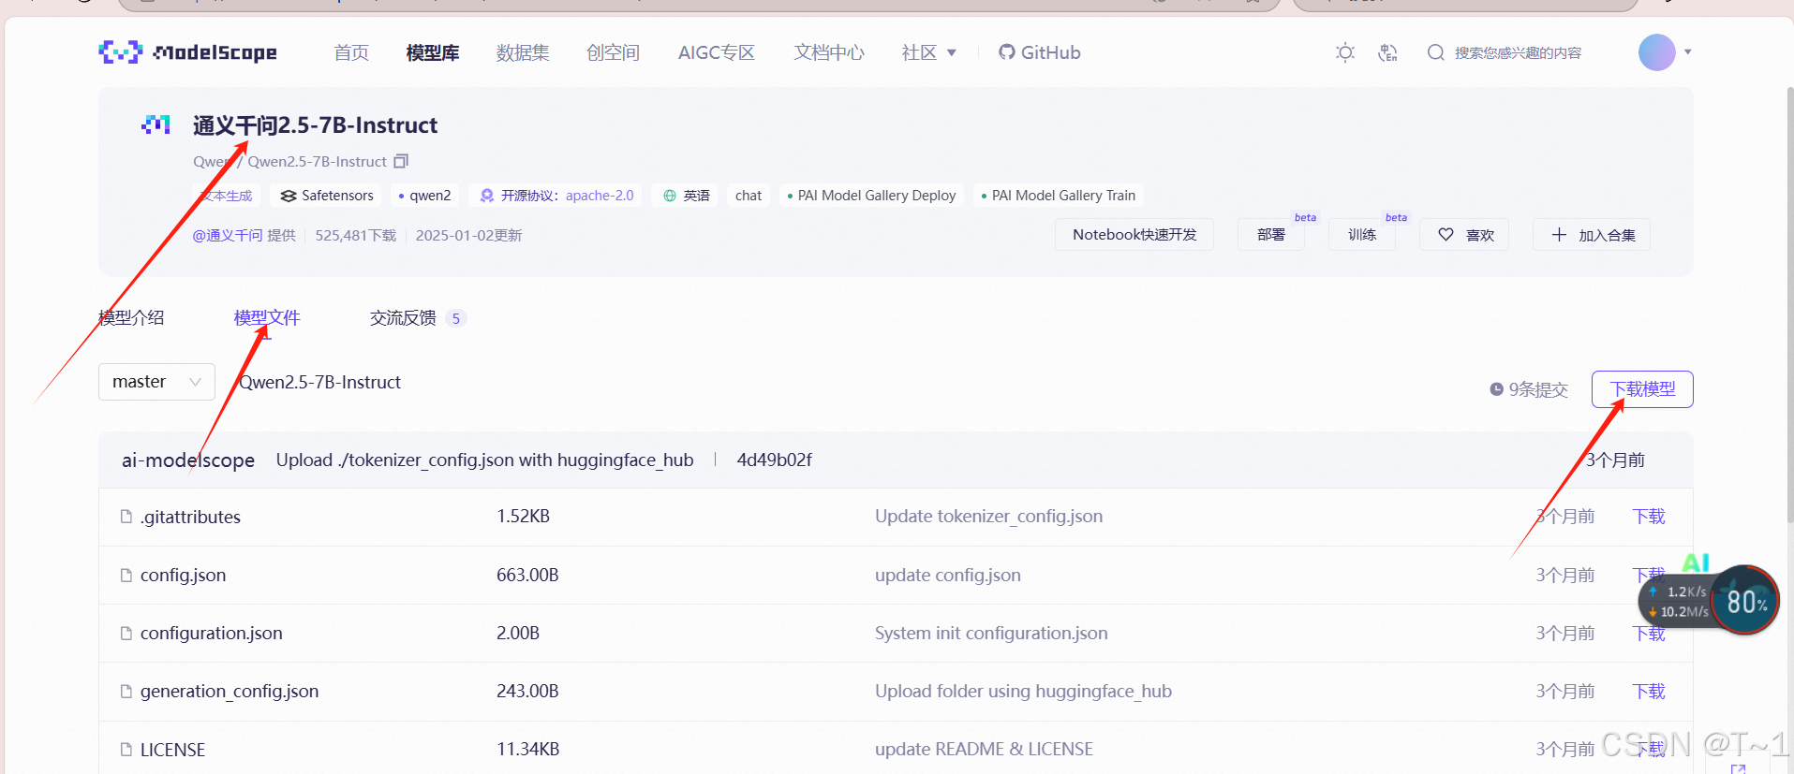Open the configuration.json file
This screenshot has height=774, width=1794.
(211, 633)
